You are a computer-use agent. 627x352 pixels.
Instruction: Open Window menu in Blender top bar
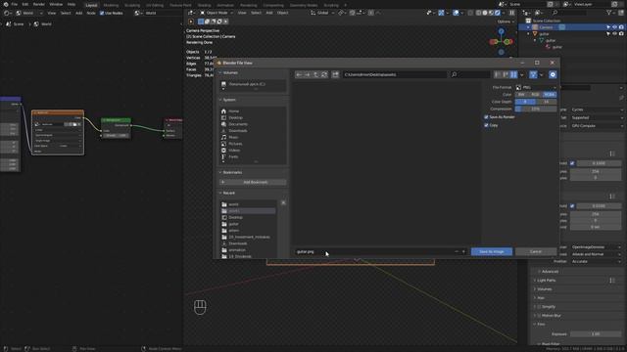pos(56,4)
